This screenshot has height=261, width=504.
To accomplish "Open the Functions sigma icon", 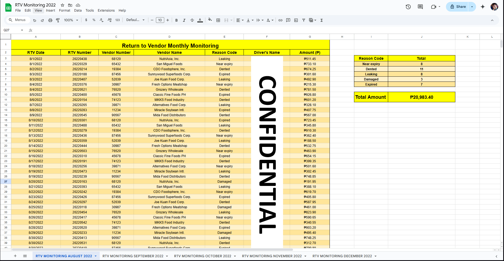I will (x=321, y=20).
